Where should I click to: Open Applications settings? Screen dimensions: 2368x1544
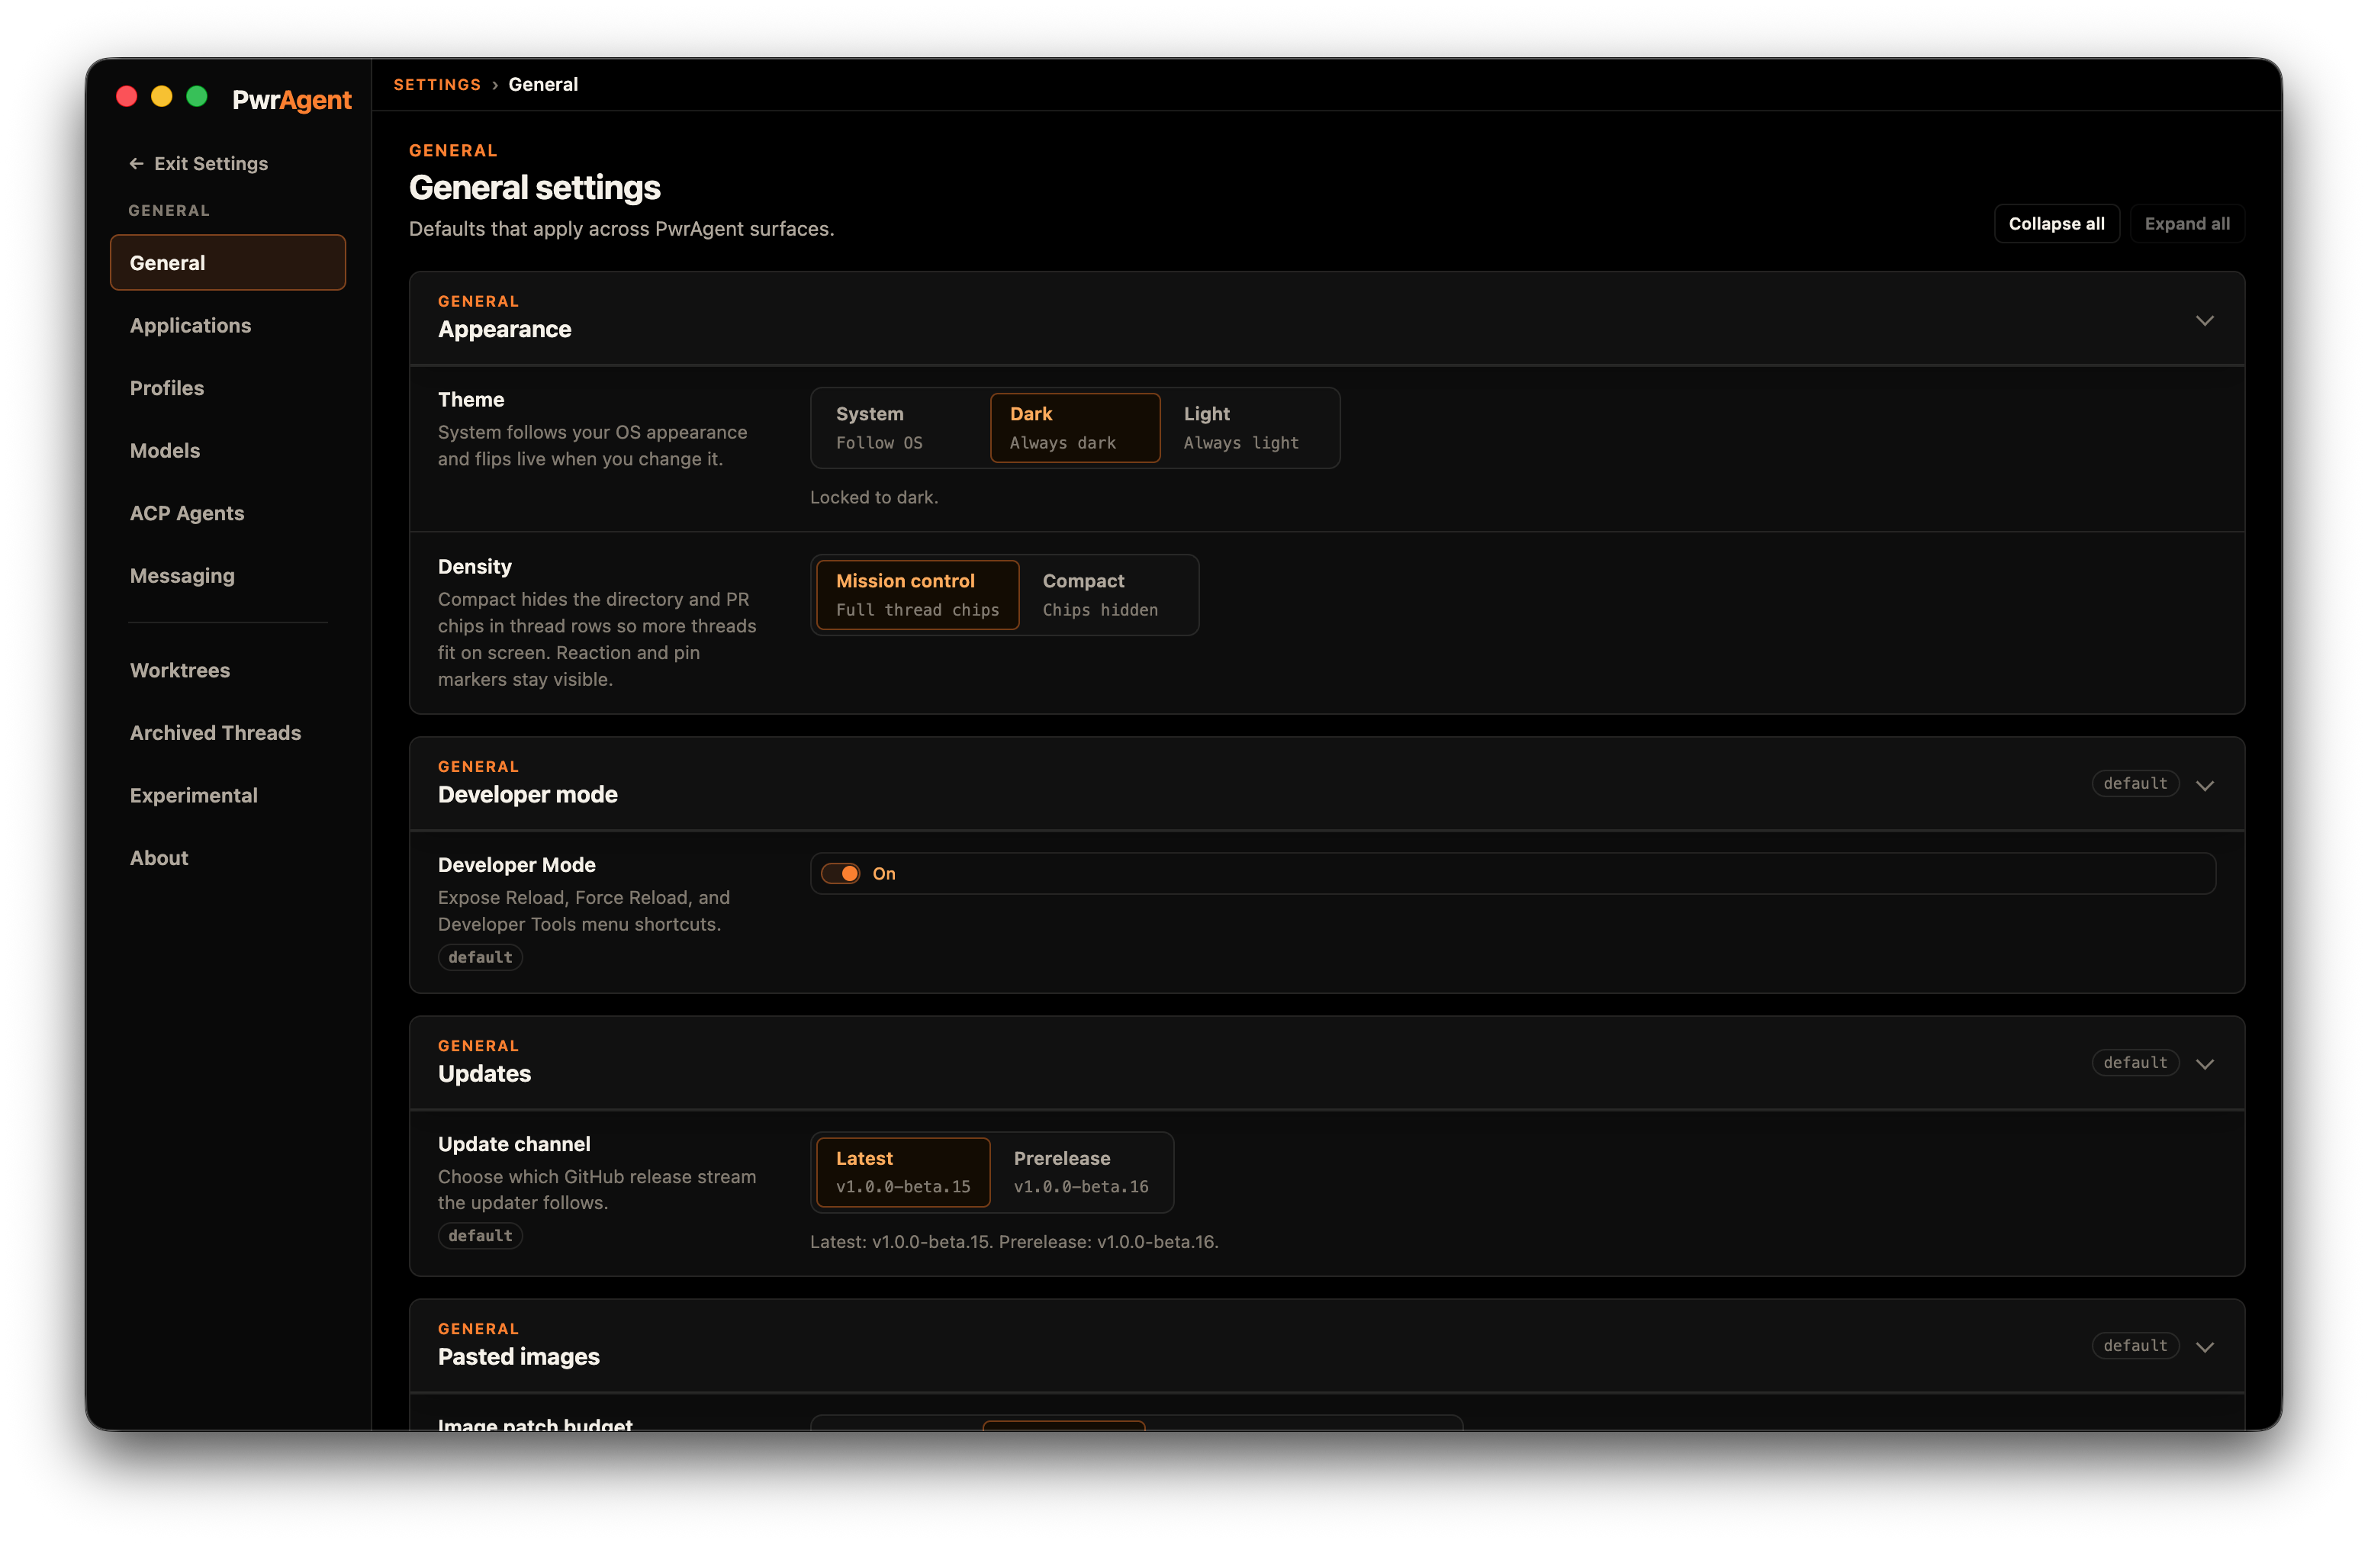pos(228,325)
